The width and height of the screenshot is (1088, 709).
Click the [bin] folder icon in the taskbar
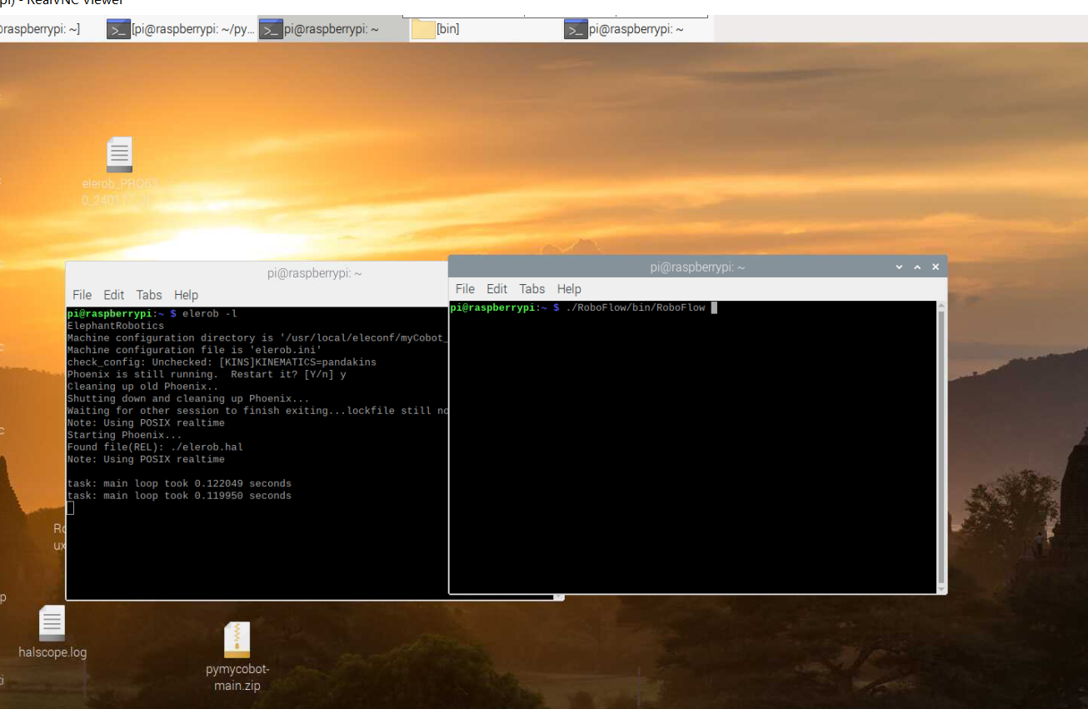click(x=424, y=29)
